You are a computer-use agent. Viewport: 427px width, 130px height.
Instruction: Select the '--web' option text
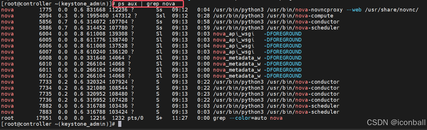coord(354,10)
